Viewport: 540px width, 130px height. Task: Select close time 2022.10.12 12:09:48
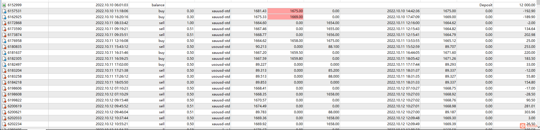(x=403, y=118)
